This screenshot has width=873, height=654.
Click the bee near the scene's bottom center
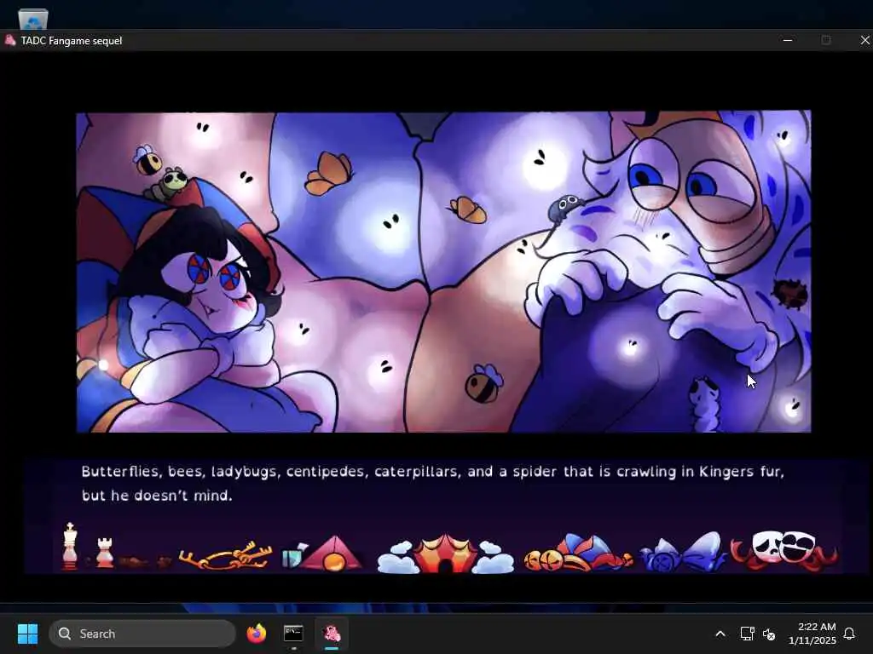(483, 384)
